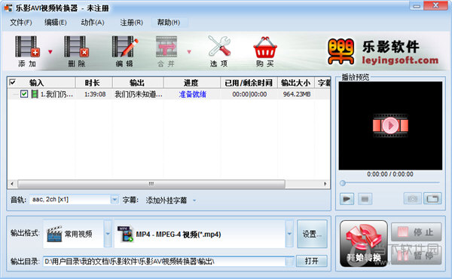Click the 设置... button
The height and width of the screenshot is (279, 452).
tap(312, 234)
